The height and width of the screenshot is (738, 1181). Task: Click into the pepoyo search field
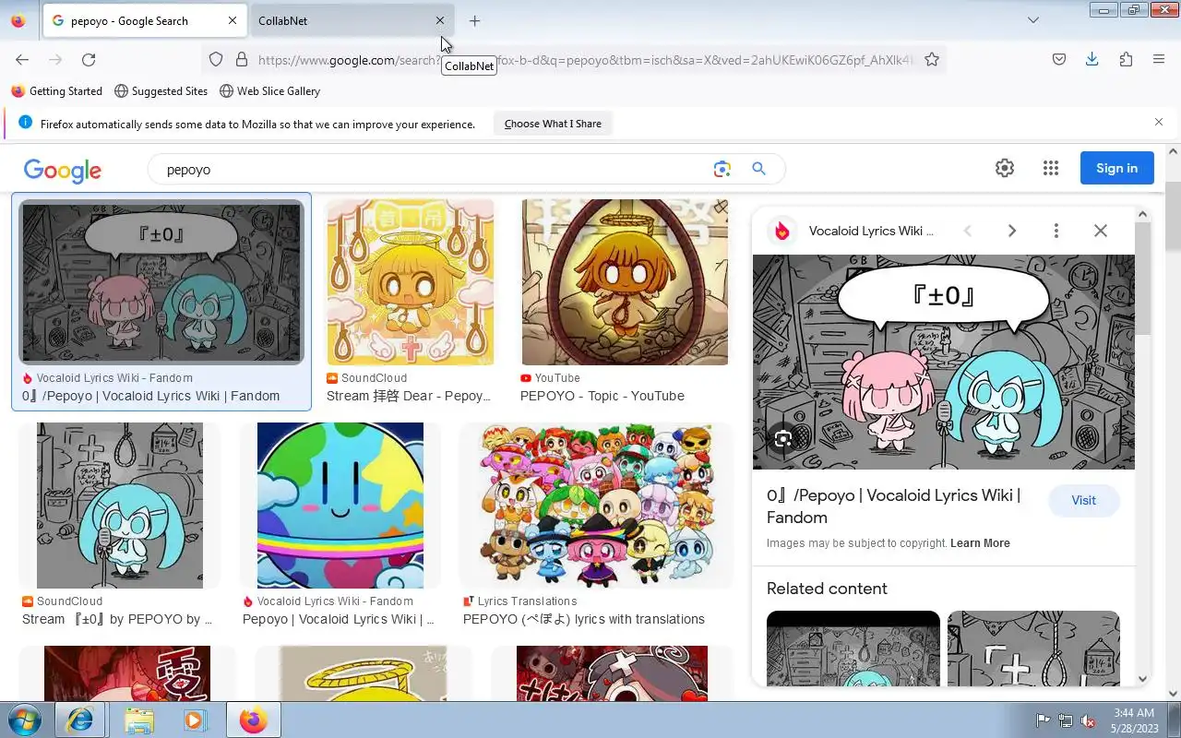[x=434, y=170]
